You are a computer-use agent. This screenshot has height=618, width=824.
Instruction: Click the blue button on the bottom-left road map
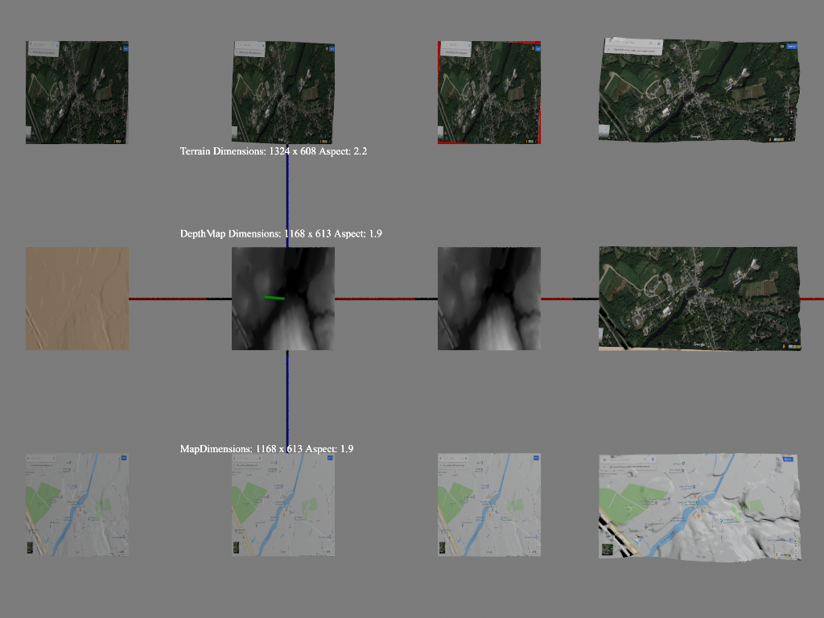[123, 457]
